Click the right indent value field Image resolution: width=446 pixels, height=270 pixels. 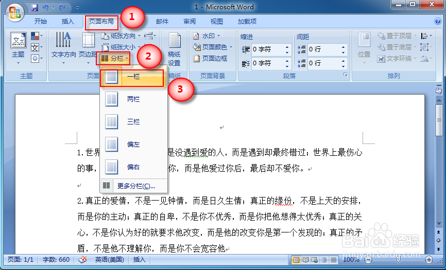pyautogui.click(x=268, y=63)
